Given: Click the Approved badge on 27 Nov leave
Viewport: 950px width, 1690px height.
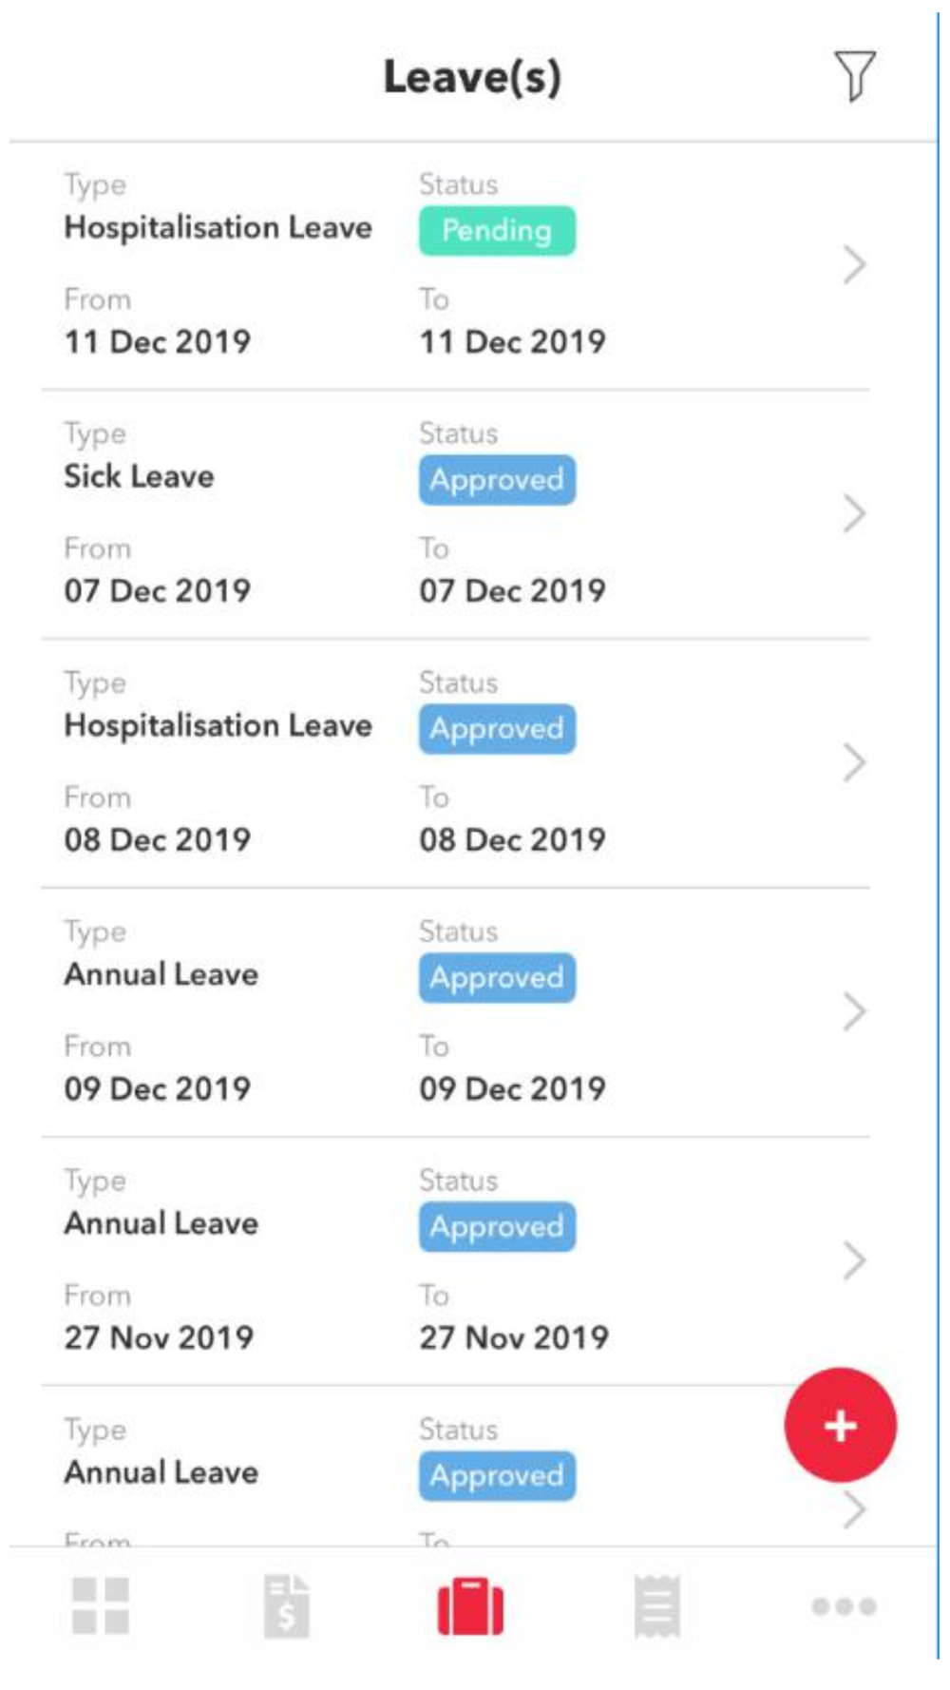Looking at the screenshot, I should coord(497,1226).
